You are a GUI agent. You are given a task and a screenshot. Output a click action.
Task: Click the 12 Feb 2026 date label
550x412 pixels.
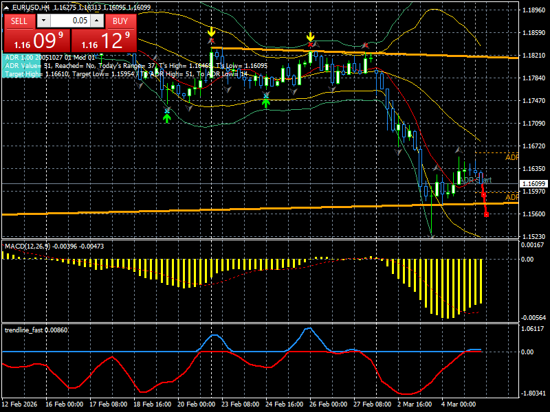[x=20, y=404]
